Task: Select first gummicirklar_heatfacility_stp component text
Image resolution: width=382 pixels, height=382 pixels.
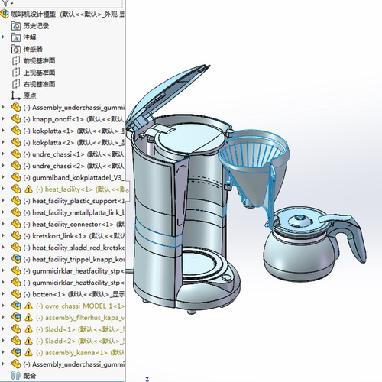Action: point(74,270)
